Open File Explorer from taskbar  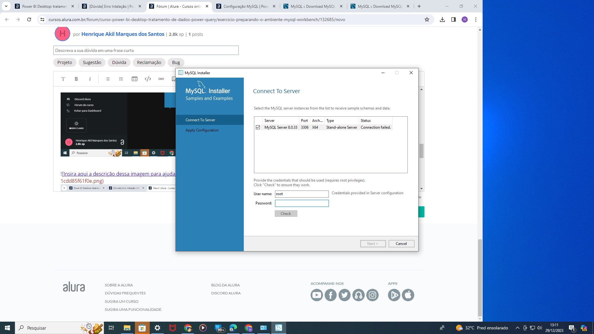coord(127,328)
